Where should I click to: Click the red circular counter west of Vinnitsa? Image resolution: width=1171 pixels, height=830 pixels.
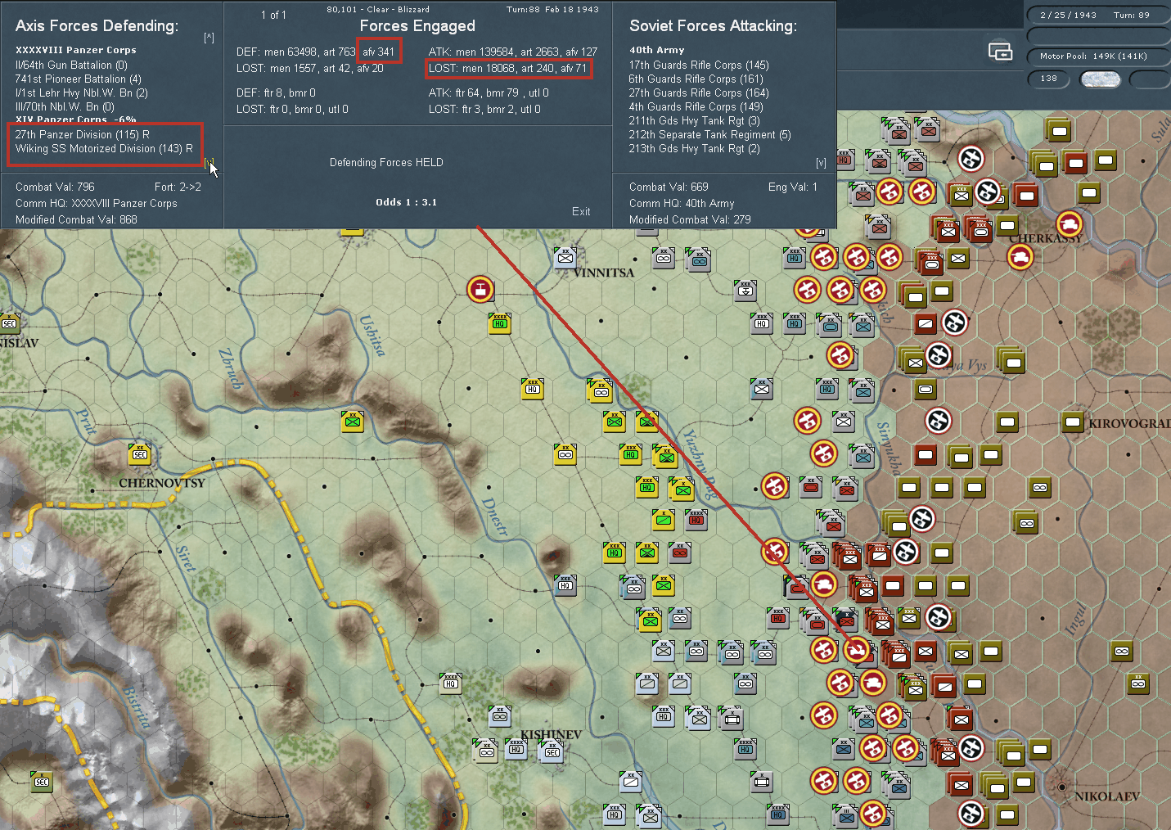click(480, 289)
